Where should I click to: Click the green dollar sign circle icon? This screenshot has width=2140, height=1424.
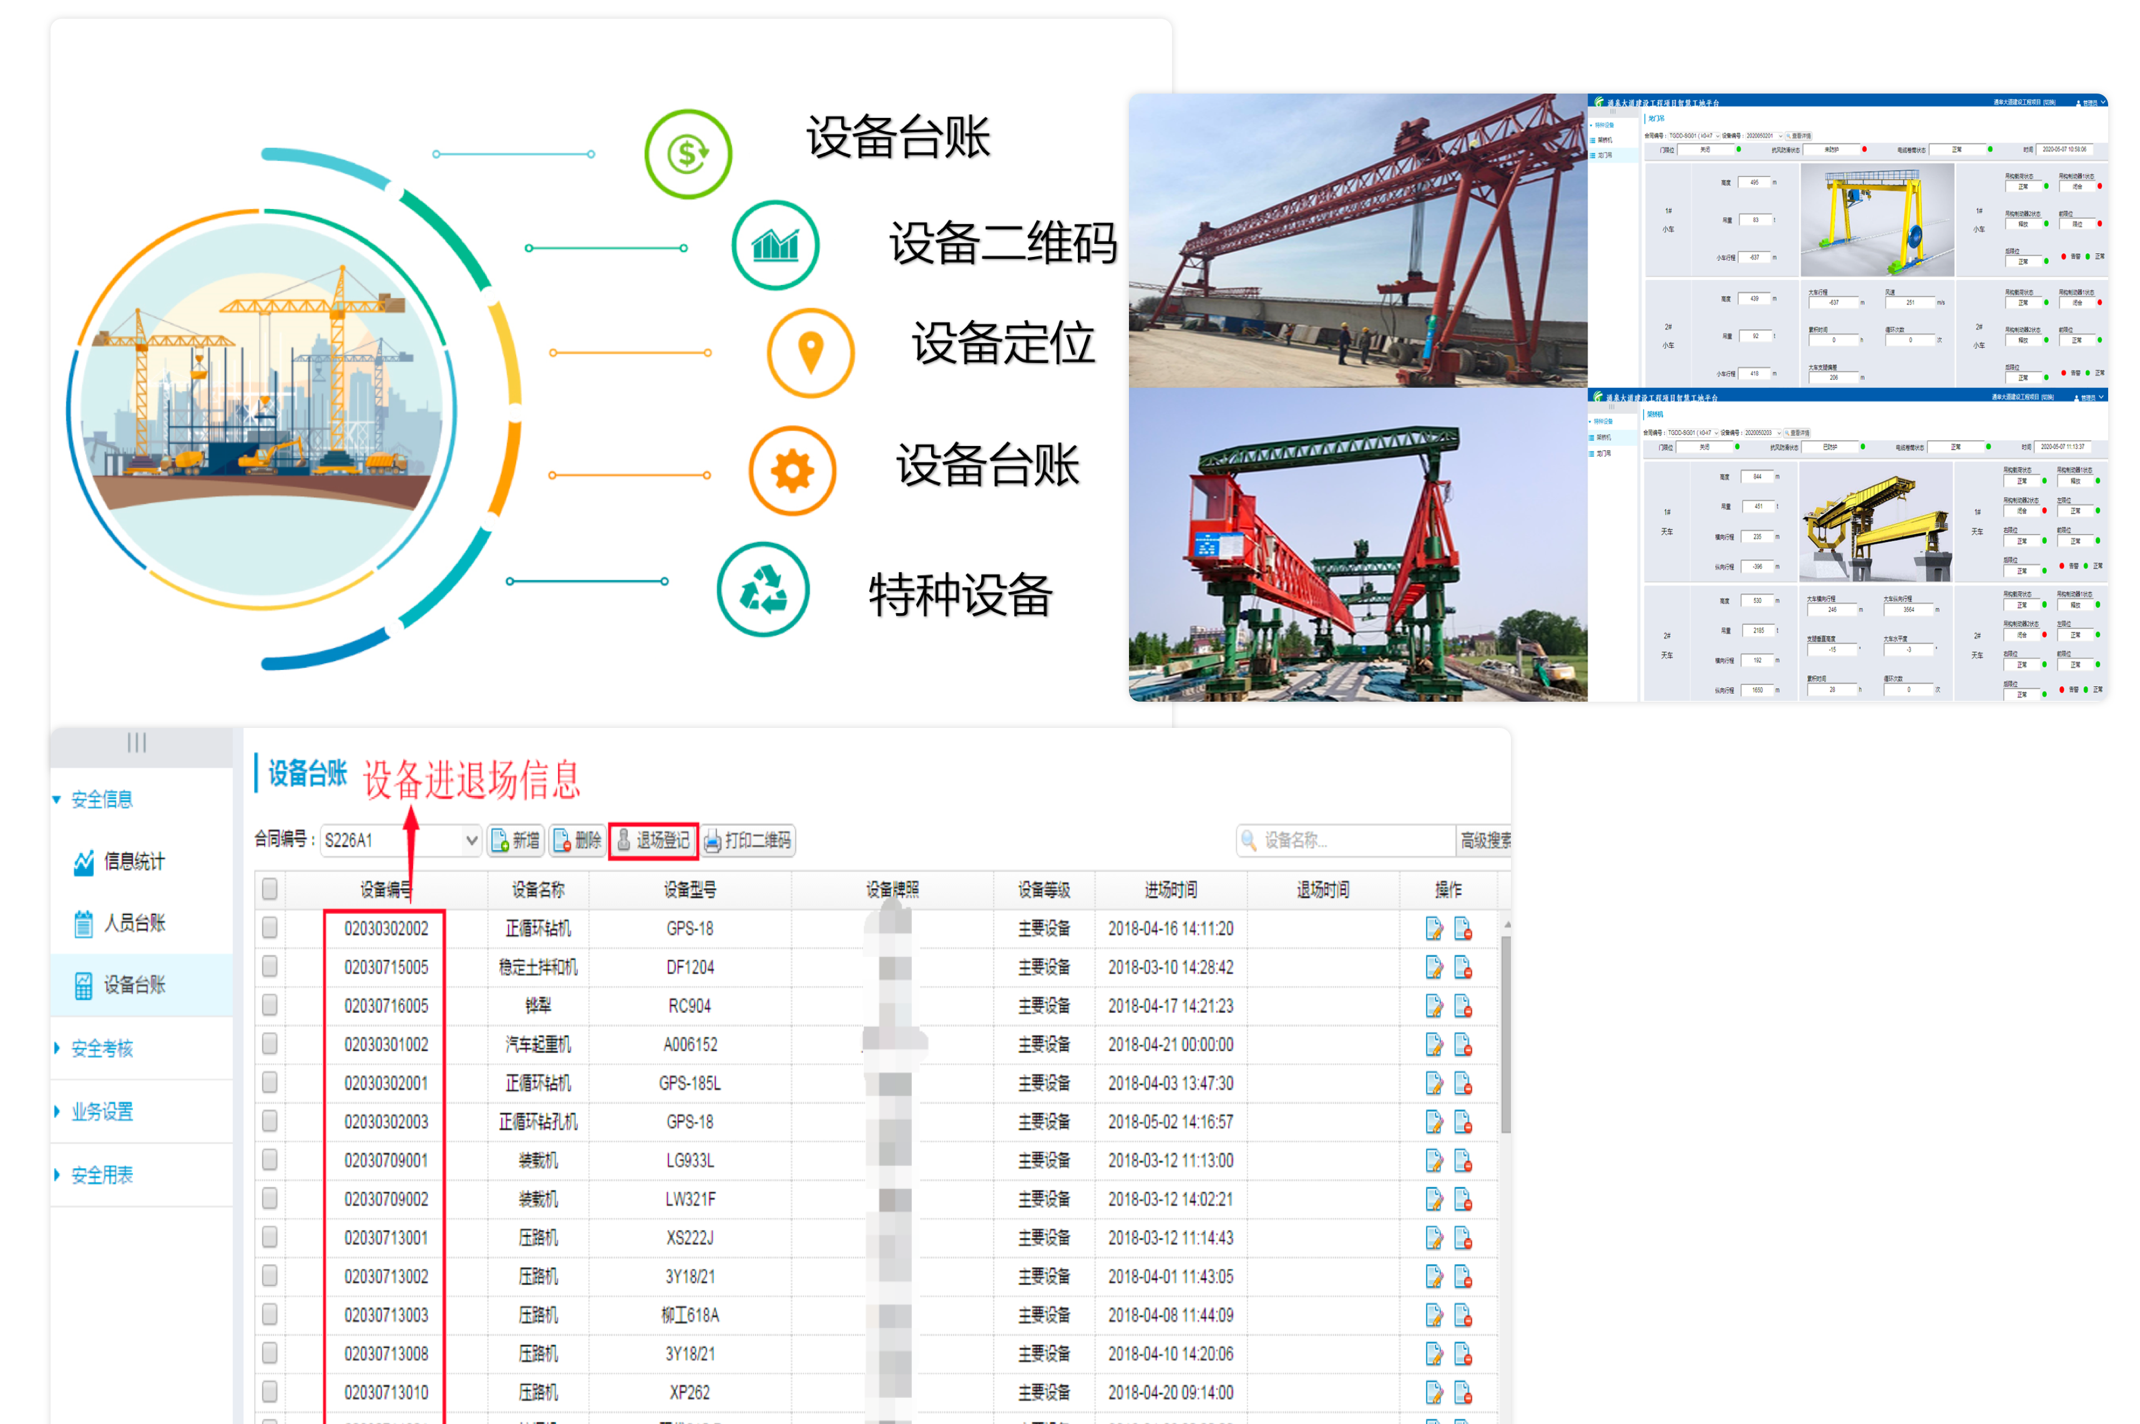(x=688, y=153)
